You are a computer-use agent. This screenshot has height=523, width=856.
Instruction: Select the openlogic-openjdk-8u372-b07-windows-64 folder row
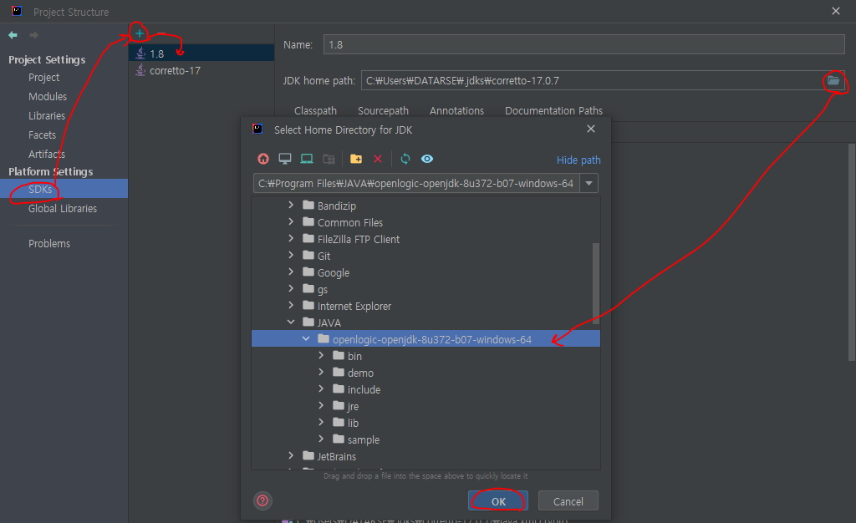(425, 339)
